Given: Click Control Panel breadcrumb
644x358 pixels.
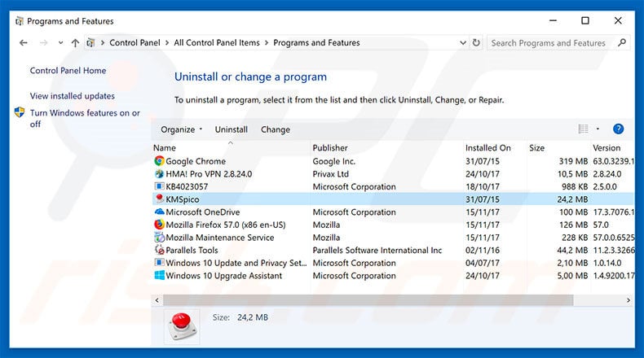Looking at the screenshot, I should (135, 42).
